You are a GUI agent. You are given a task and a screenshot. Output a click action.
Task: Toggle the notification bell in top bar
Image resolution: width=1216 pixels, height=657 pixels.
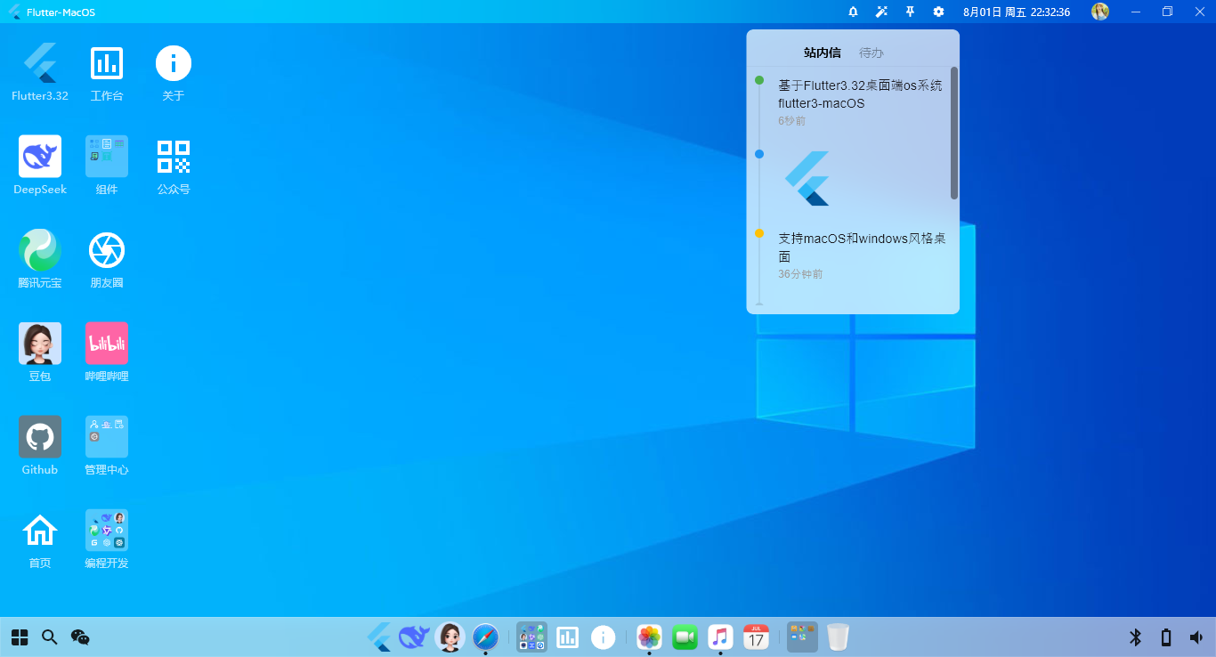(x=853, y=12)
